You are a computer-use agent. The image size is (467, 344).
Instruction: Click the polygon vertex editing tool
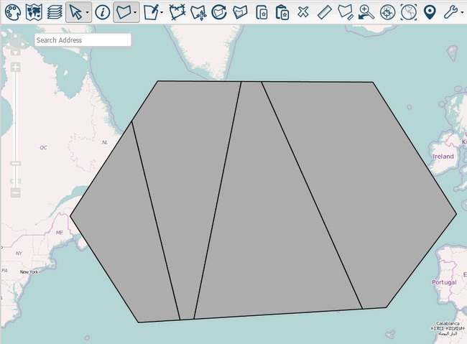177,11
